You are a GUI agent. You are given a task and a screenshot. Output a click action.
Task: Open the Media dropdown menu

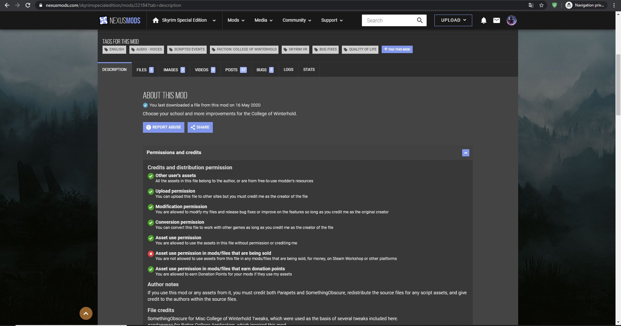[263, 20]
